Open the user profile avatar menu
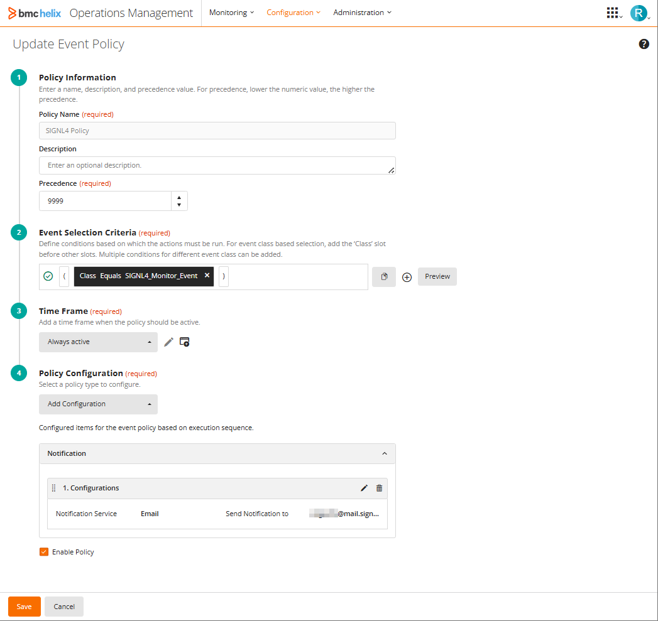This screenshot has height=621, width=658. [639, 13]
